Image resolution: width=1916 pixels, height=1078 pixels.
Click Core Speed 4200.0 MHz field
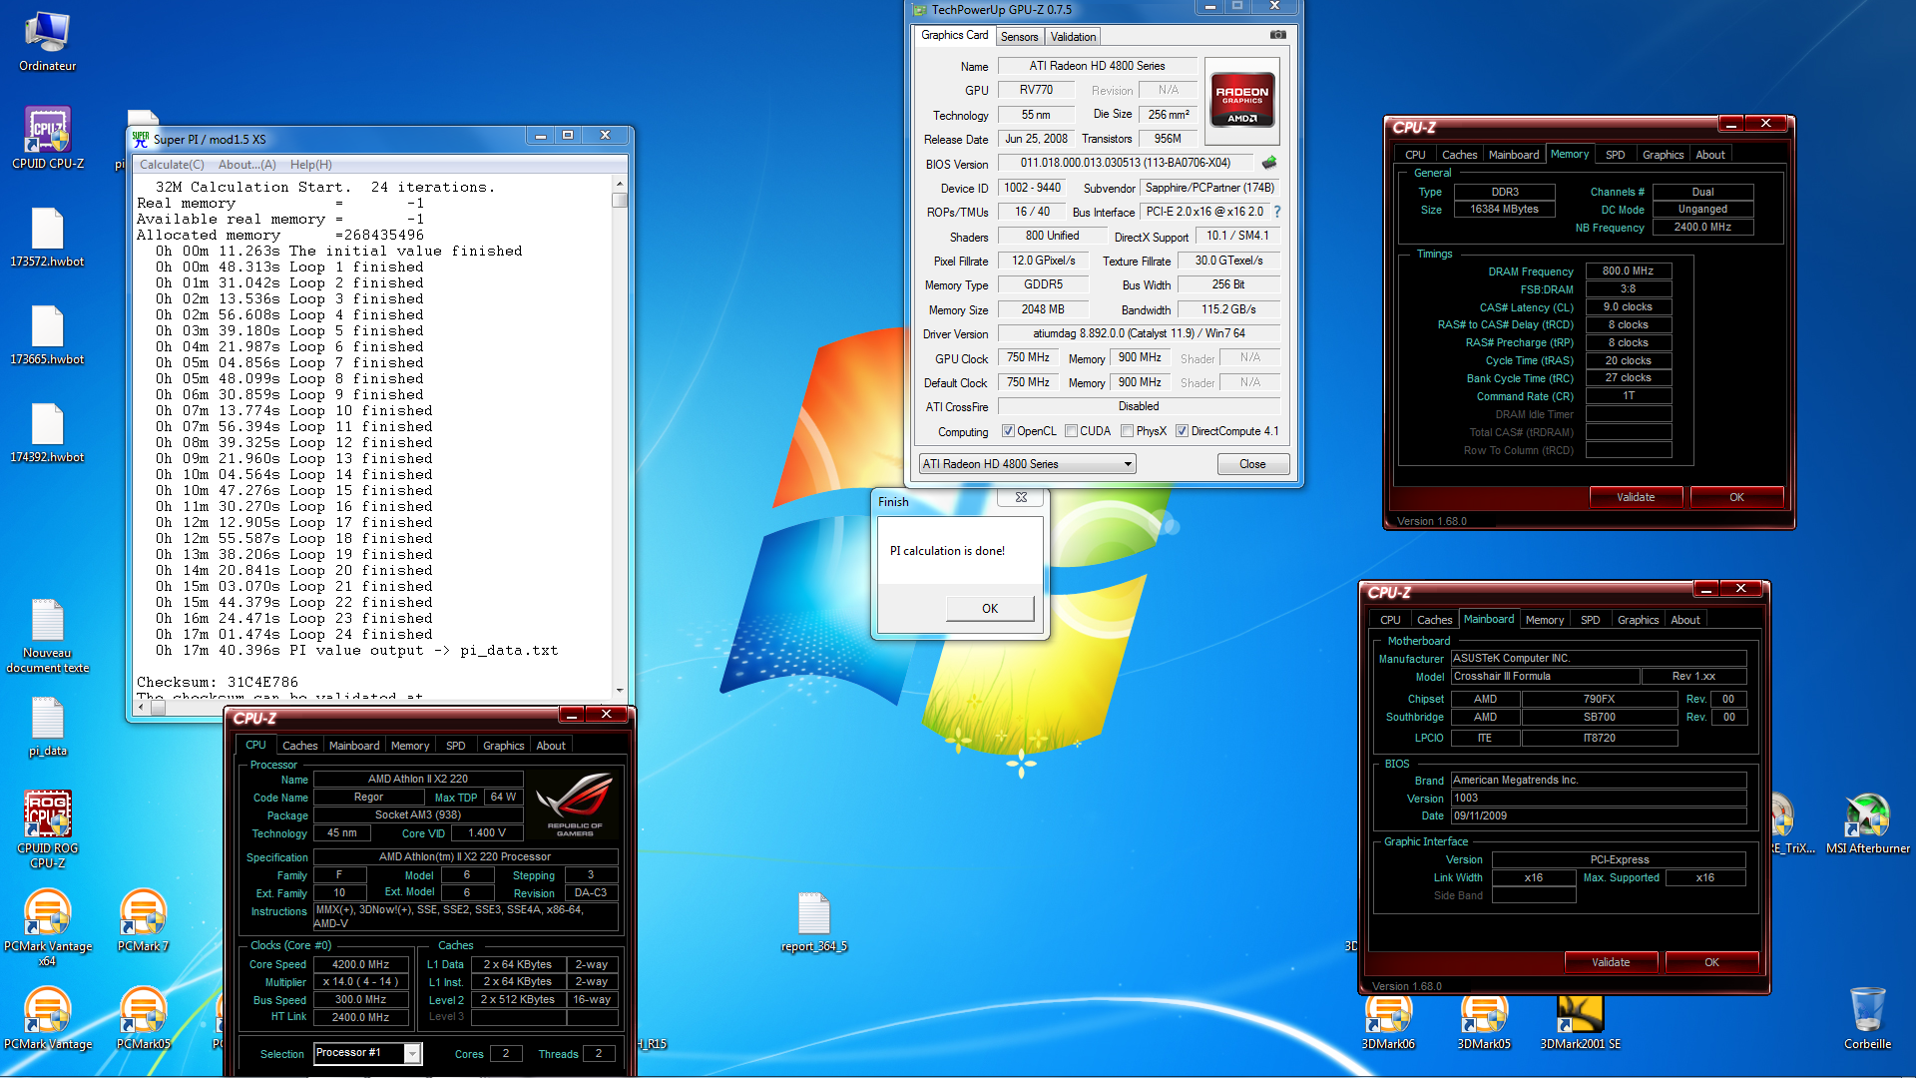point(360,965)
